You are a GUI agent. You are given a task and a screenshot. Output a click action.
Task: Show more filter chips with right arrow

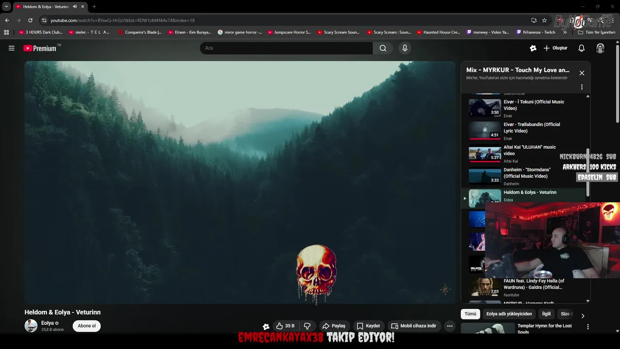[583, 316]
